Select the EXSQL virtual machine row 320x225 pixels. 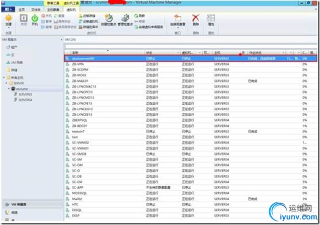coord(190,210)
